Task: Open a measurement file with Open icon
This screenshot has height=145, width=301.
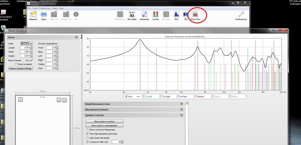Action: pyautogui.click(x=44, y=15)
